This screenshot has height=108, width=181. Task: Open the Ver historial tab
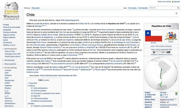[143, 8]
